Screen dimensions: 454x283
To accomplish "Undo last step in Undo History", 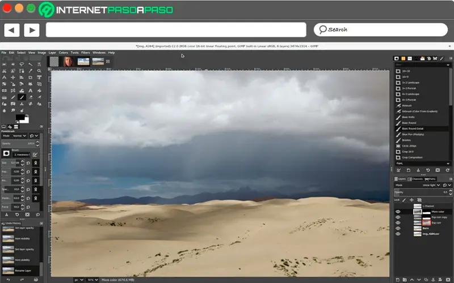I will click(x=8, y=280).
